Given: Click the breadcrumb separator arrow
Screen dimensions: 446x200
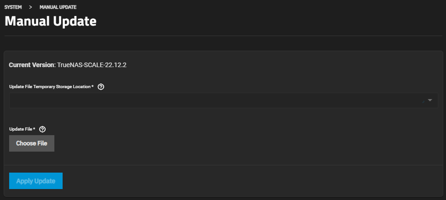Looking at the screenshot, I should pyautogui.click(x=31, y=7).
